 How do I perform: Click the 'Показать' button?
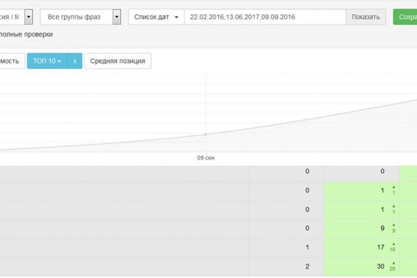pos(365,17)
